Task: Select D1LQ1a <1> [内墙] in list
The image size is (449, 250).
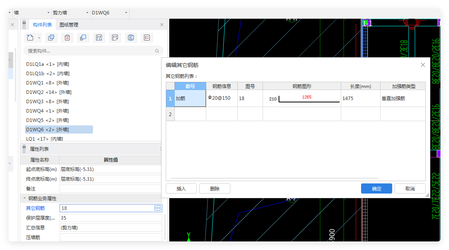Action: pos(47,64)
